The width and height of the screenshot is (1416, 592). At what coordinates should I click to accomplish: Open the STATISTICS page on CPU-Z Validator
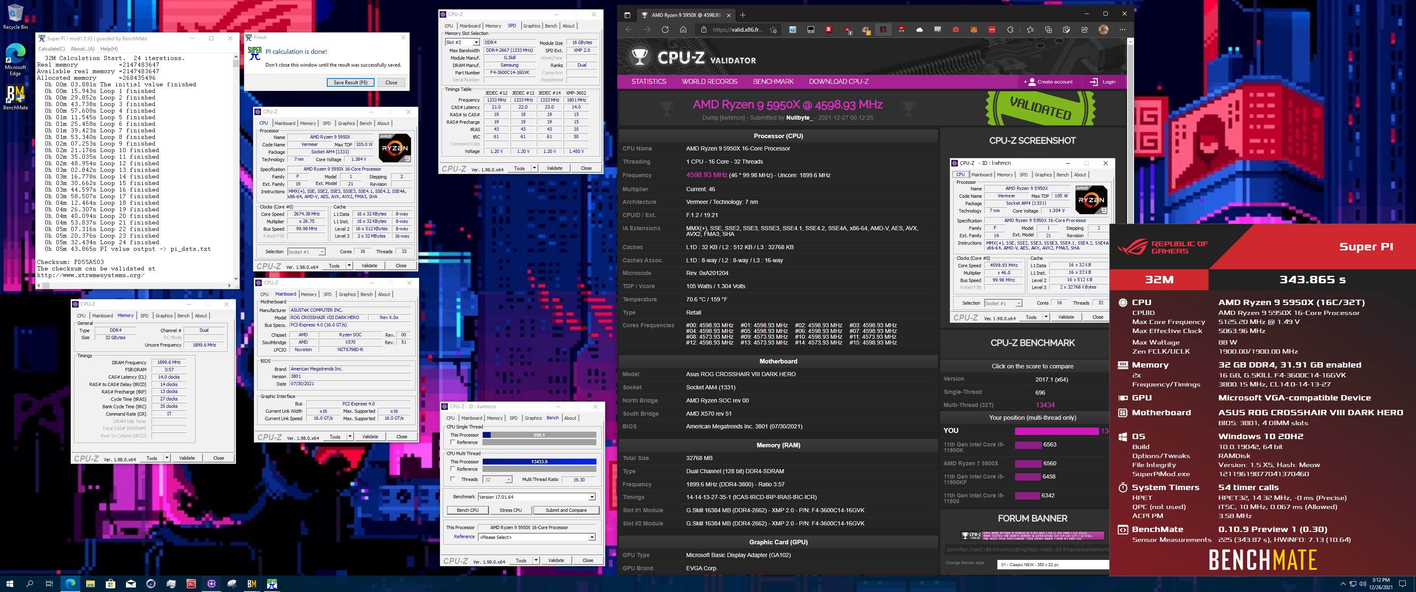click(x=648, y=81)
